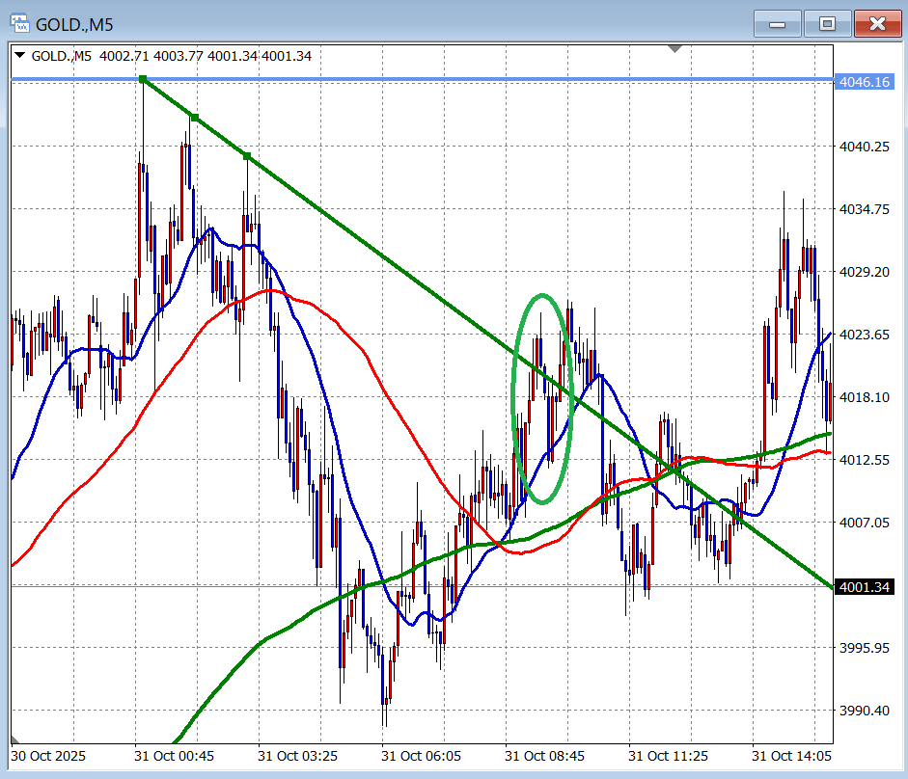Click the gray chart shift triangle marker
This screenshot has width=908, height=779.
click(675, 48)
